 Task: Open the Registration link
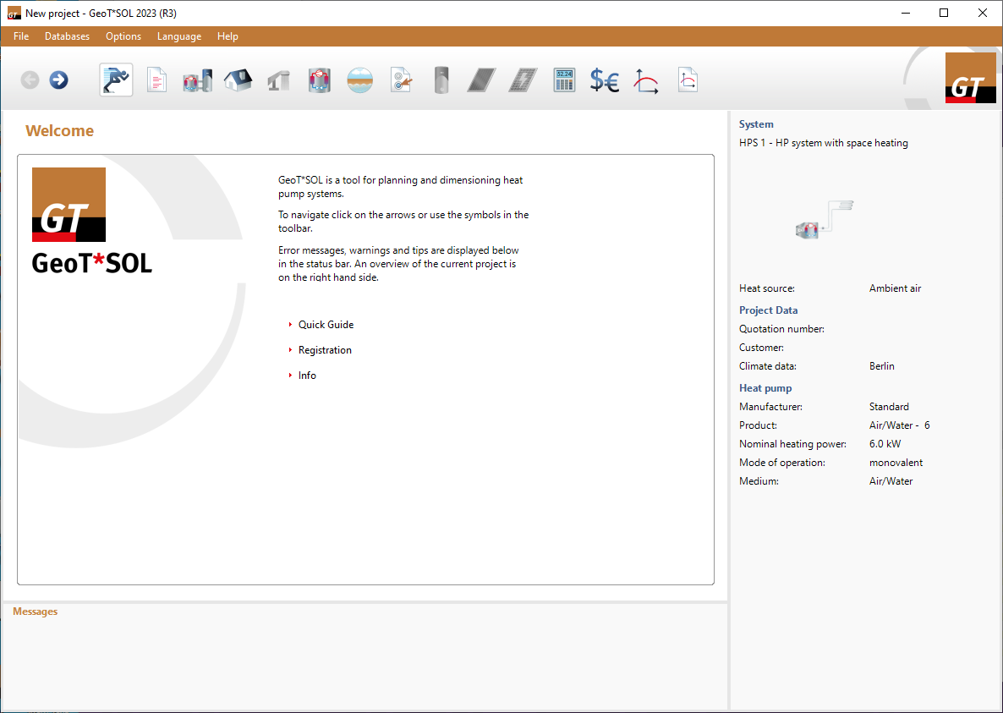325,350
